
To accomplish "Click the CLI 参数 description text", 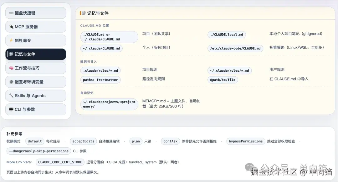I will [x=80, y=151].
